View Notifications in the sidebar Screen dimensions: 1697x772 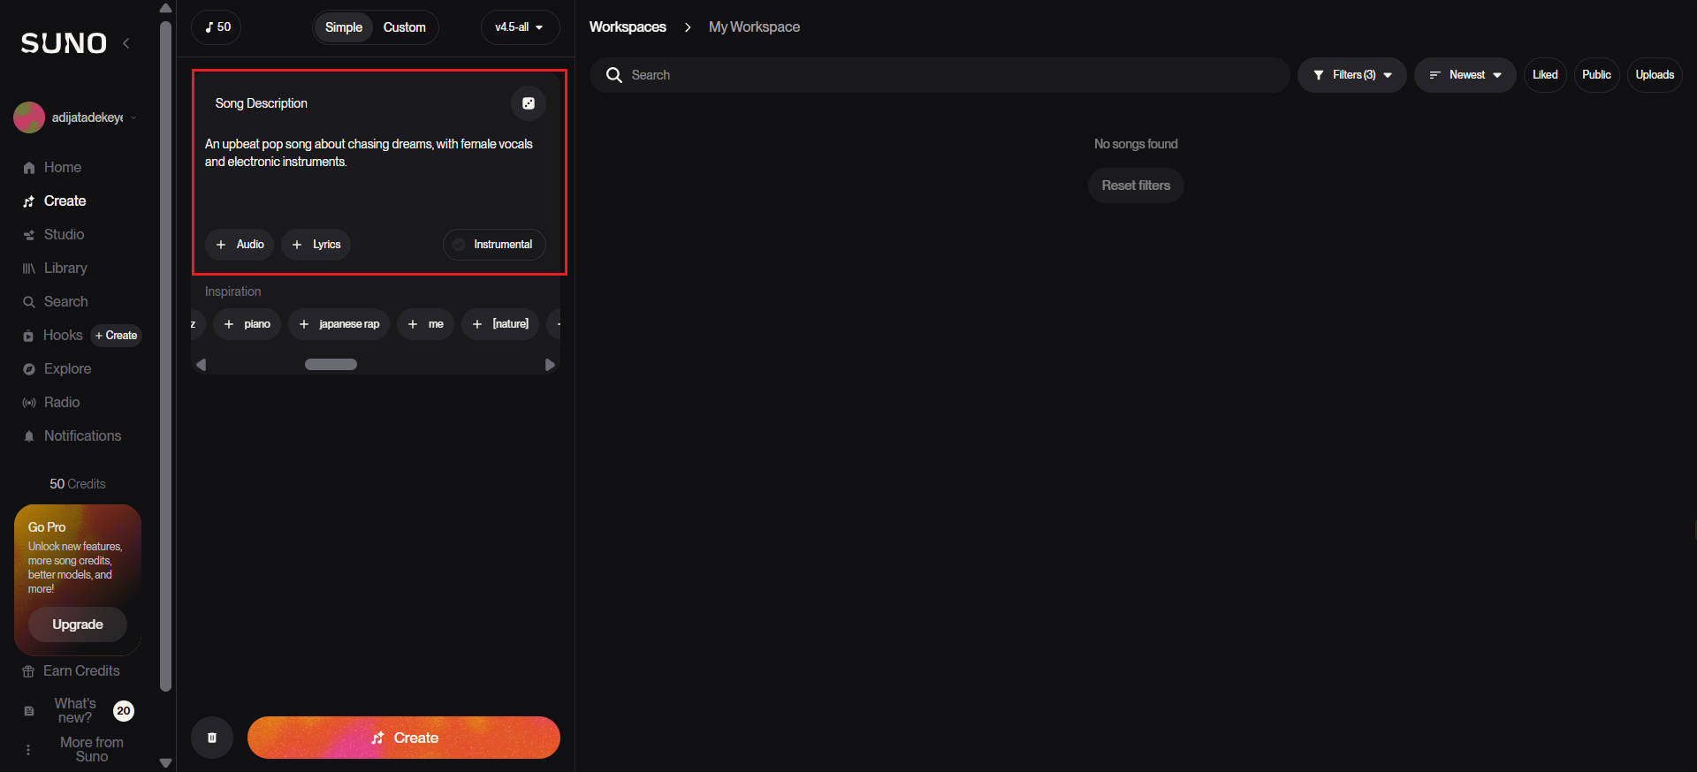click(82, 435)
